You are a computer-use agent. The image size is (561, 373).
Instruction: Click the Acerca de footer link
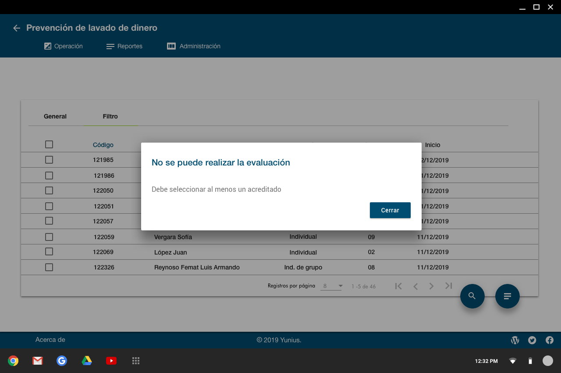point(50,340)
